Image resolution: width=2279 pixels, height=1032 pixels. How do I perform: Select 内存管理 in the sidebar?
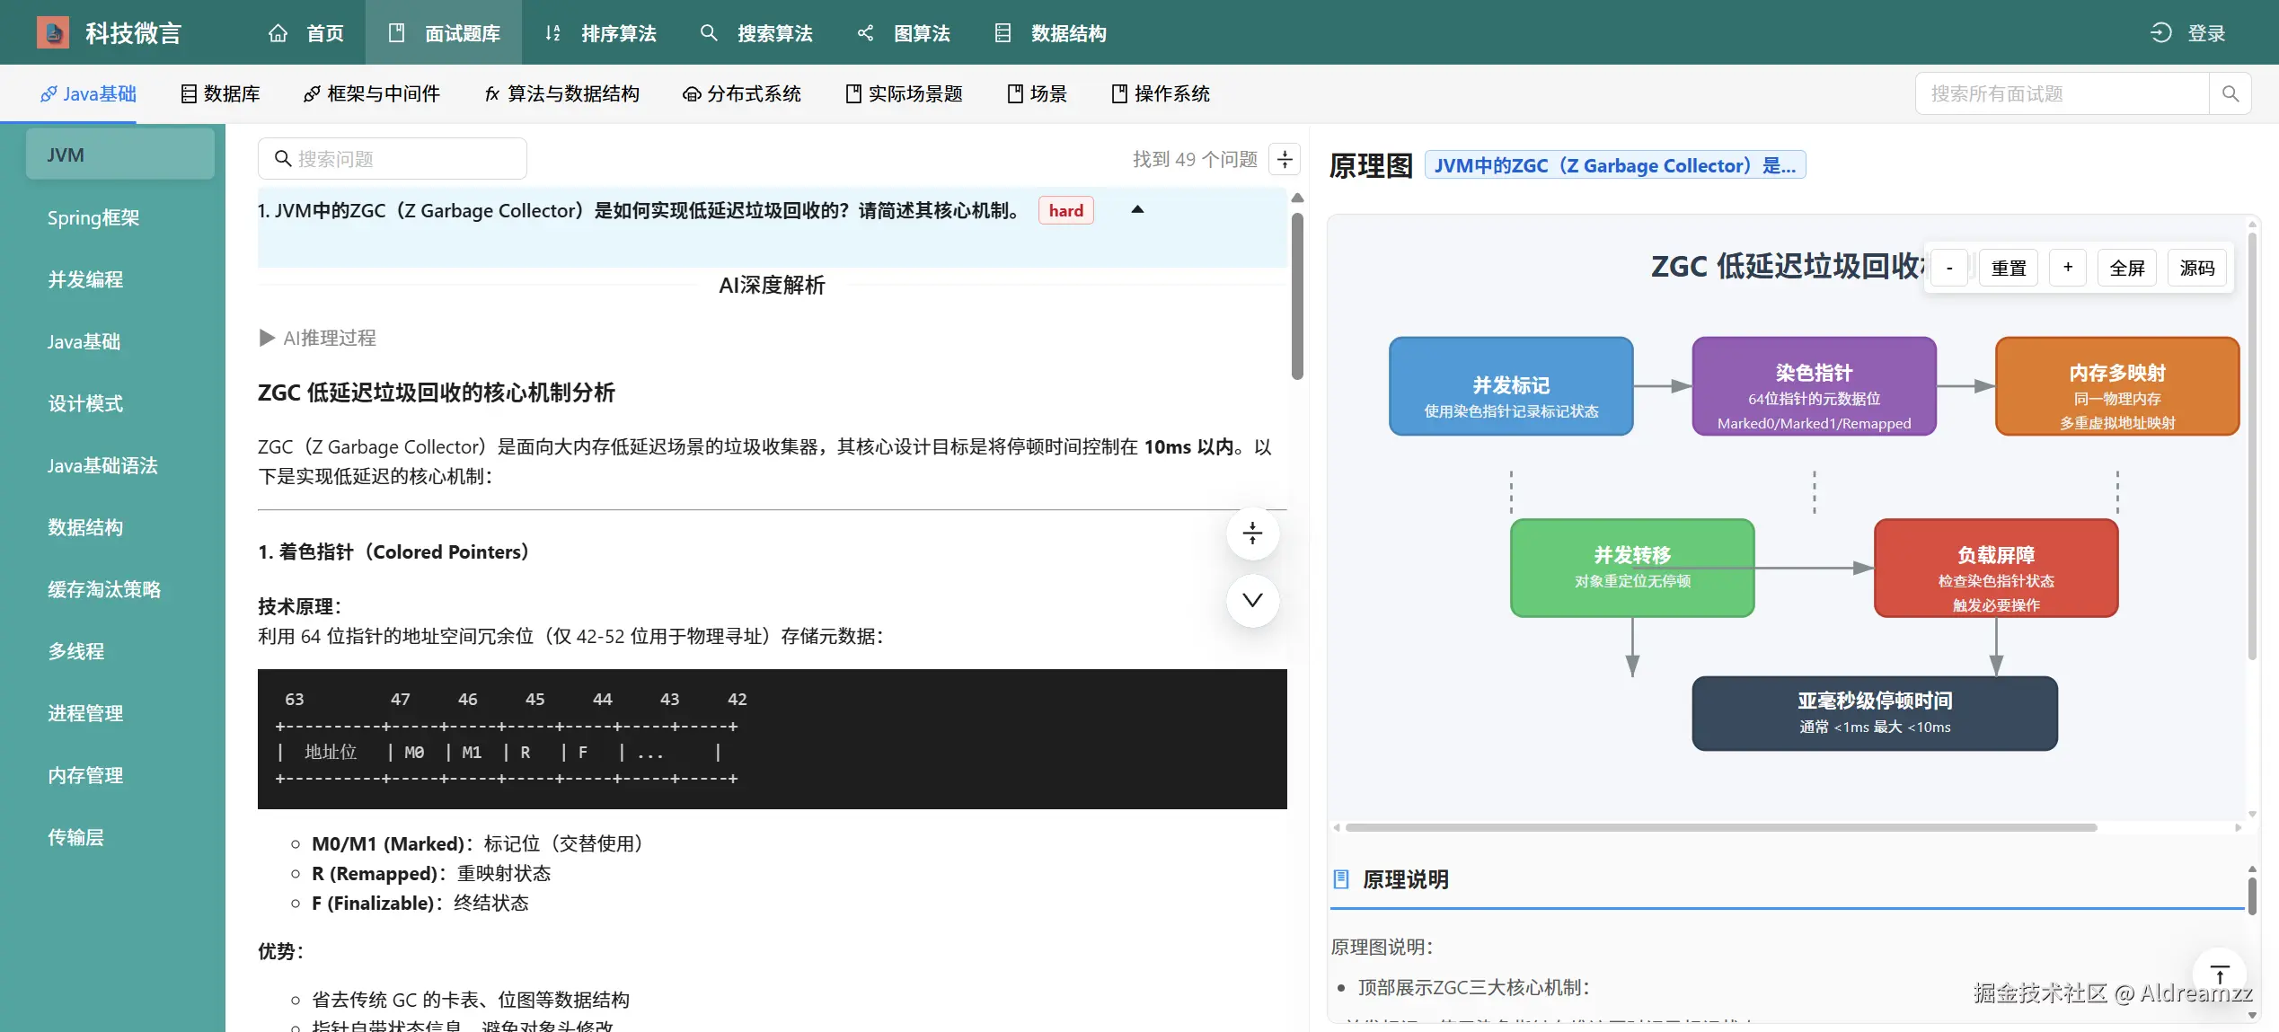pos(119,775)
